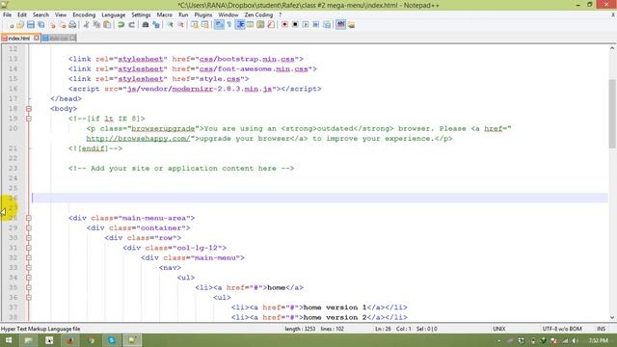
Task: Collapse container div fold on line 29
Action: click(29, 227)
